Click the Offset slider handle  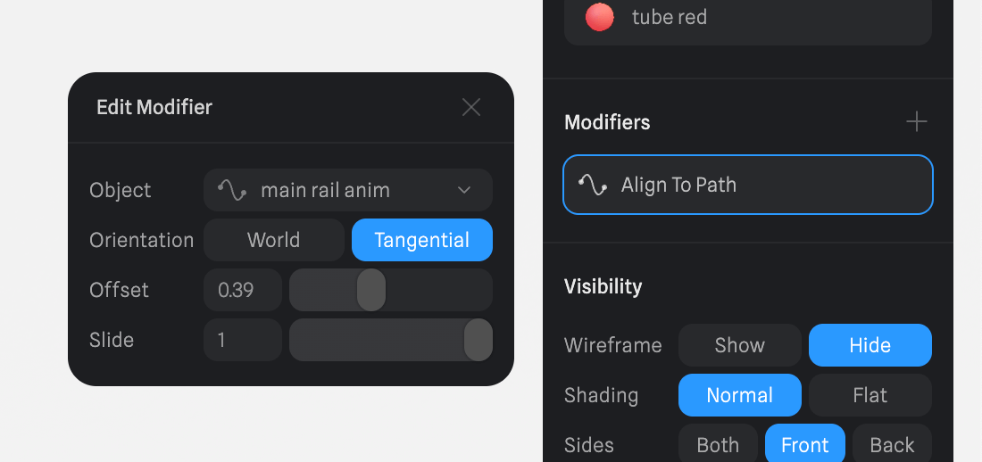click(x=371, y=290)
